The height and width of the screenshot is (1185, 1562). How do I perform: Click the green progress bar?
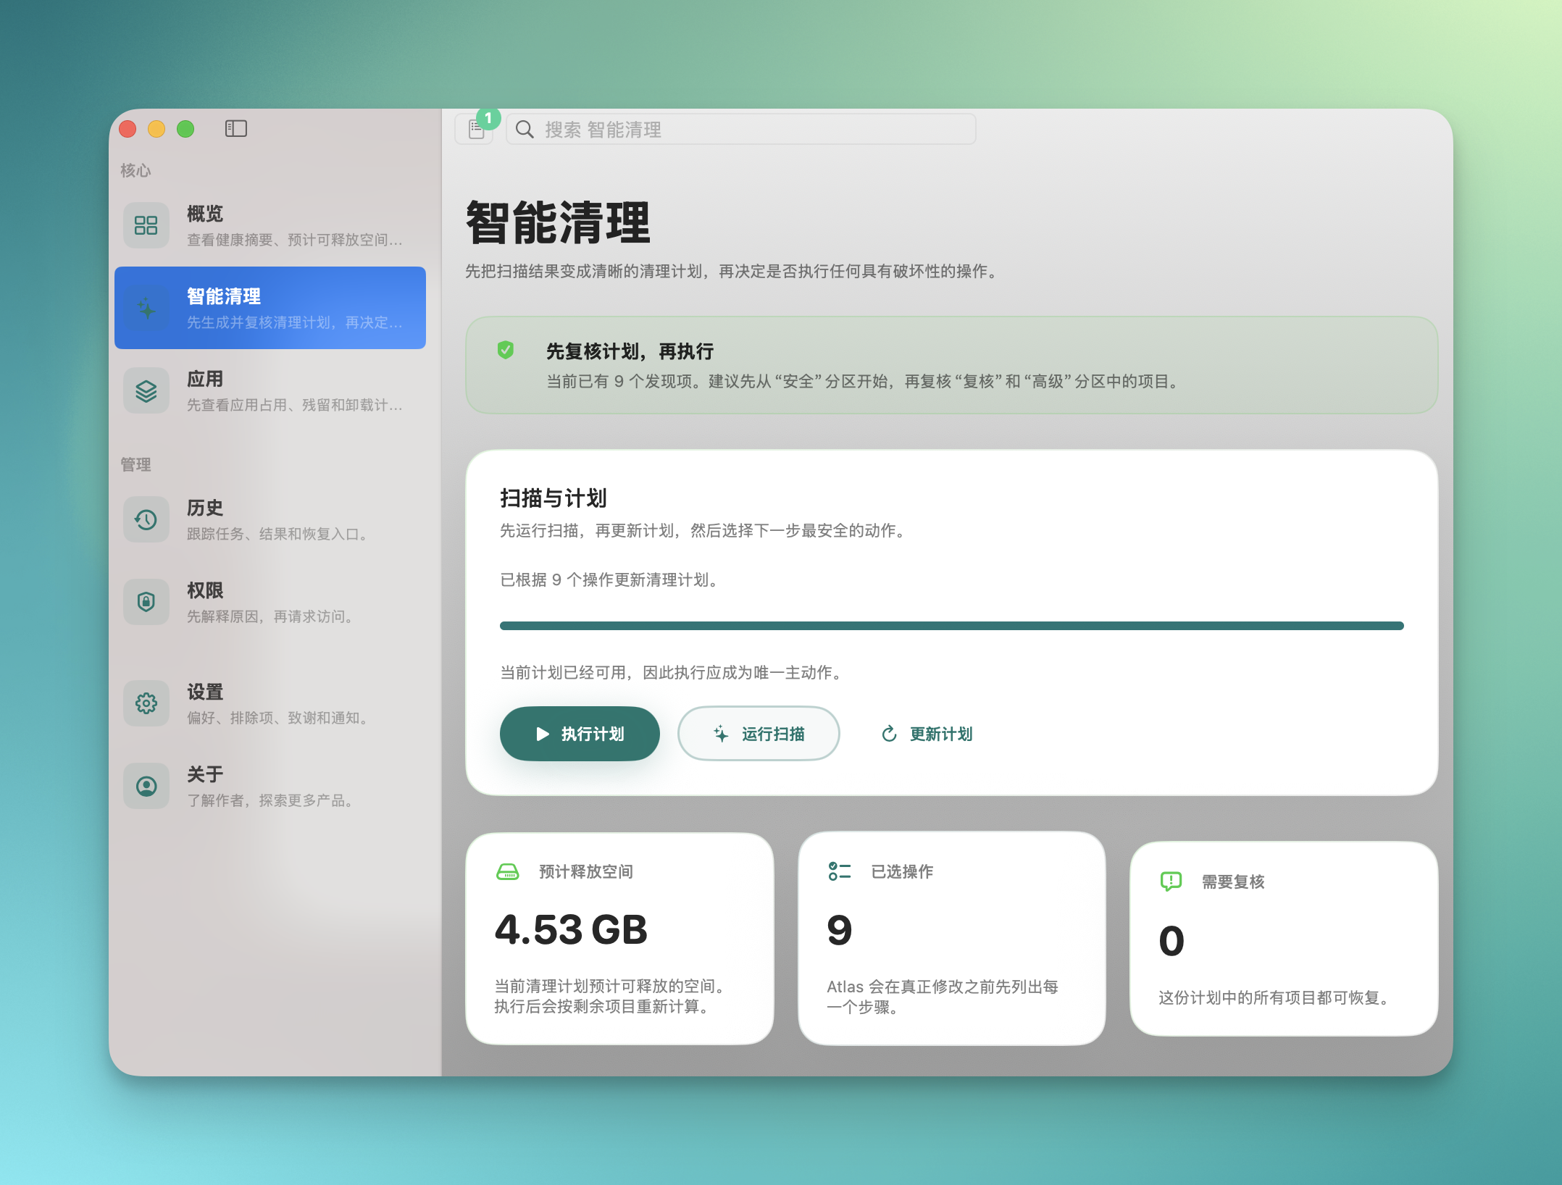tap(951, 624)
